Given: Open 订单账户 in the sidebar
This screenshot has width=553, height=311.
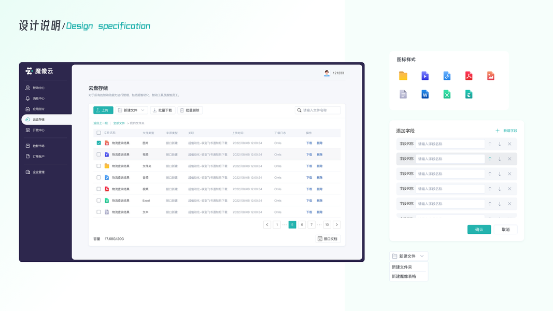Looking at the screenshot, I should point(35,156).
